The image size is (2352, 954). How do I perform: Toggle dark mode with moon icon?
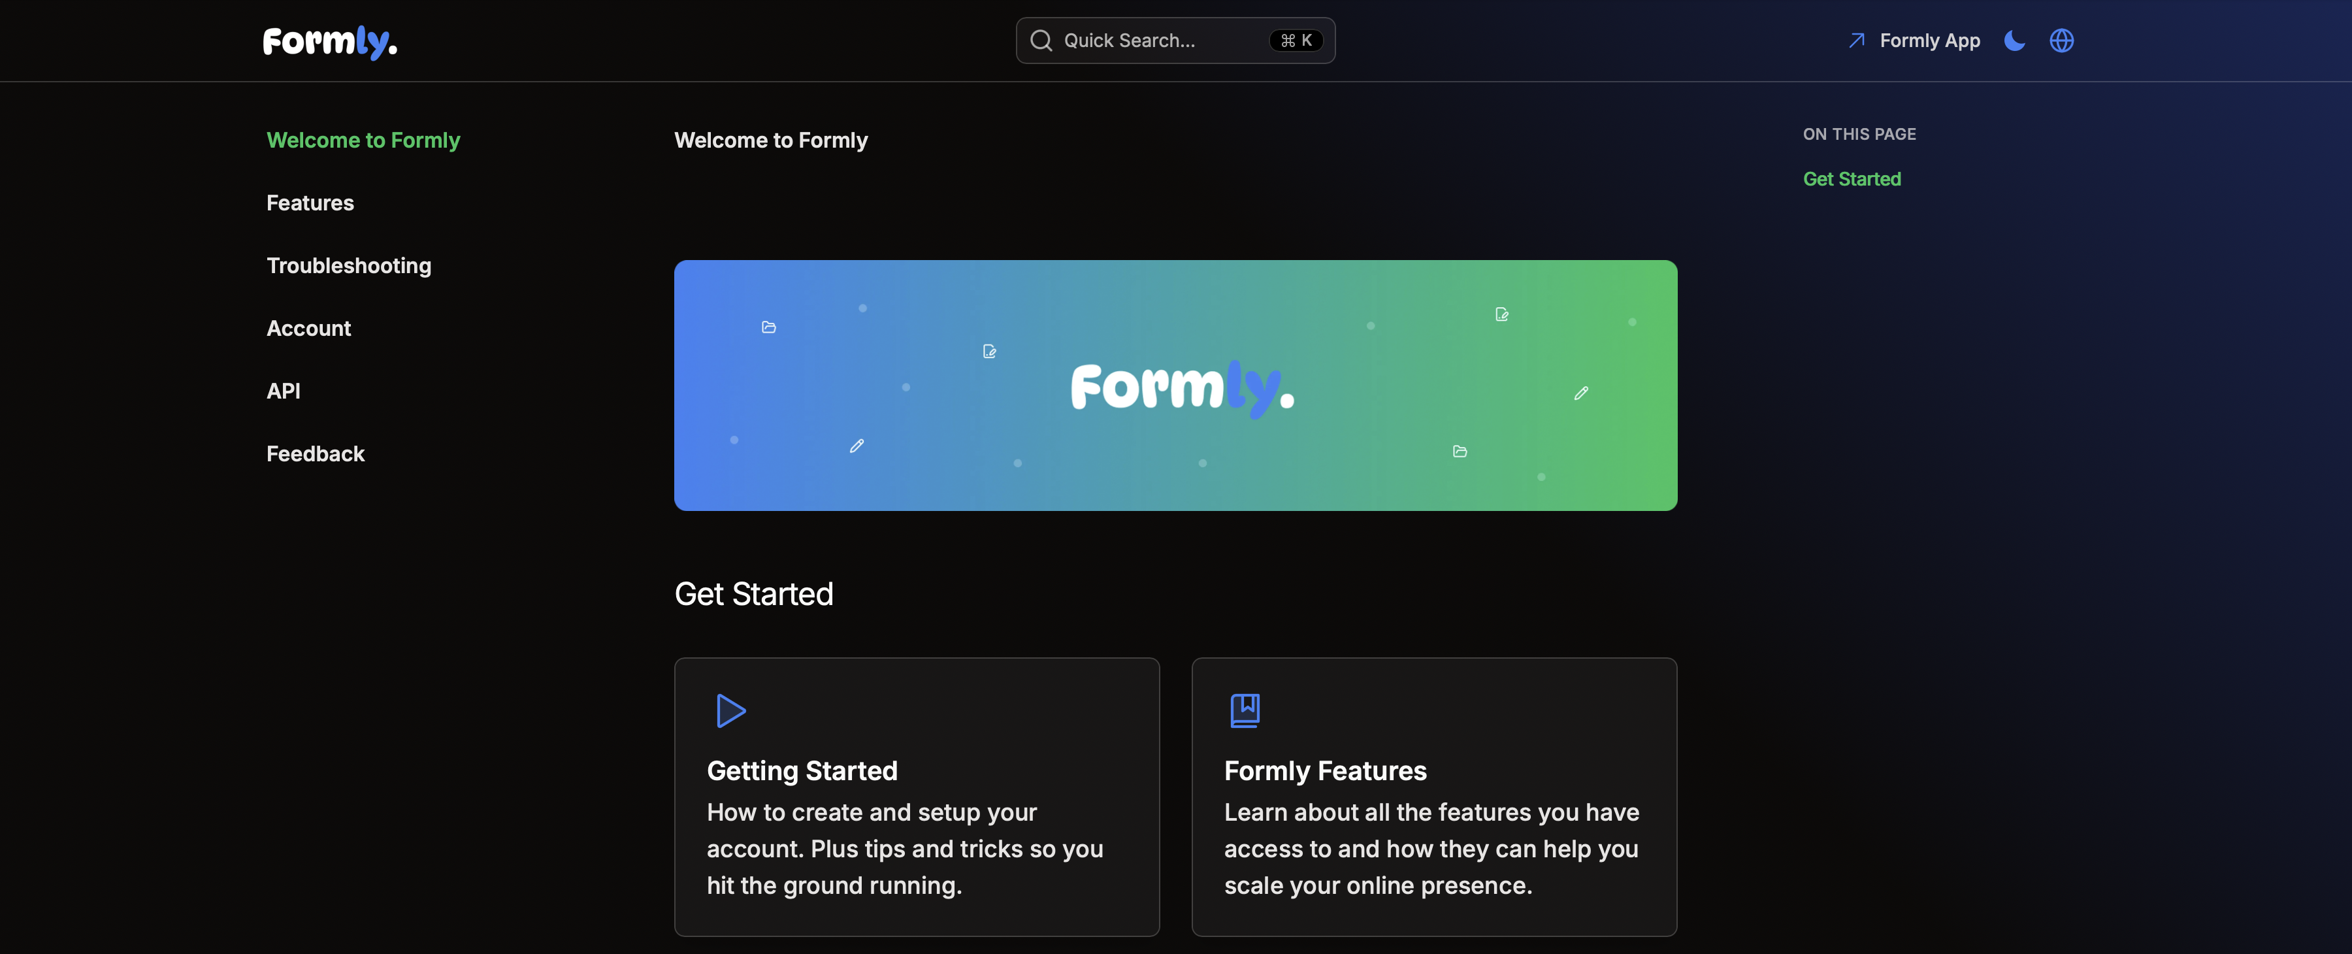tap(2014, 41)
